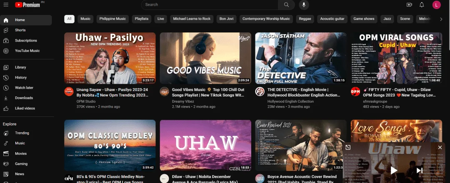The image size is (450, 183).
Task: Open 80's & 90's OPM Classic Medley title
Action: coord(110,179)
